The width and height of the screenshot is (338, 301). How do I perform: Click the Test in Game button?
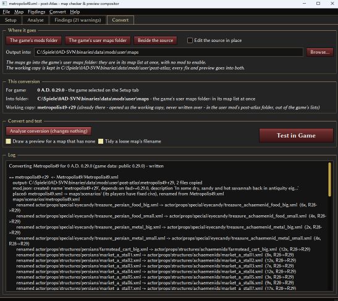pyautogui.click(x=296, y=136)
